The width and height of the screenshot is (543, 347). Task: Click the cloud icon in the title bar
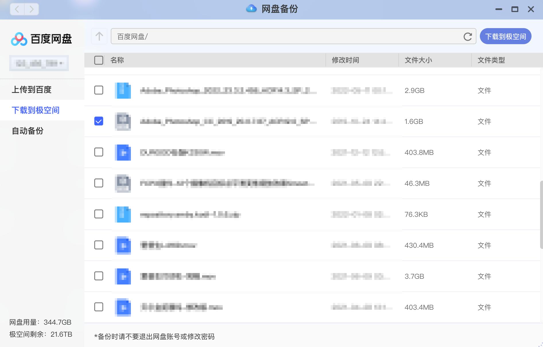[251, 9]
